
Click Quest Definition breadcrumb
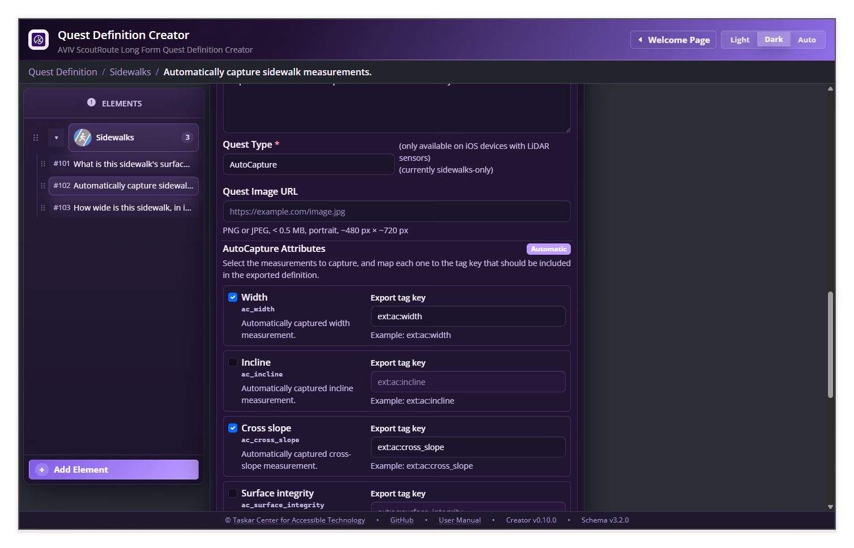coord(63,72)
